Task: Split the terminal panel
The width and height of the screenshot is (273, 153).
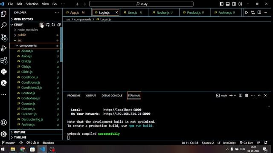Action: click(x=241, y=95)
